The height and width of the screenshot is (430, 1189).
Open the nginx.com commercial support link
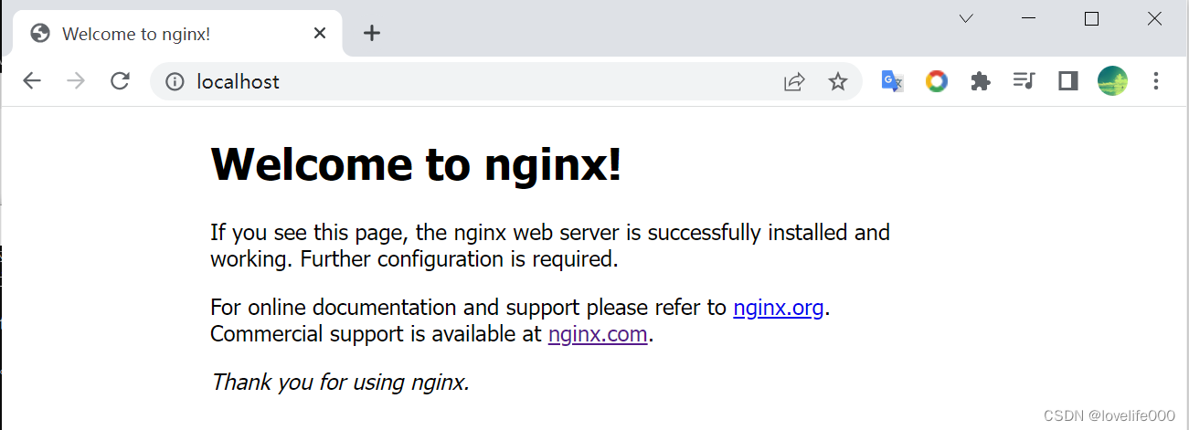tap(598, 334)
